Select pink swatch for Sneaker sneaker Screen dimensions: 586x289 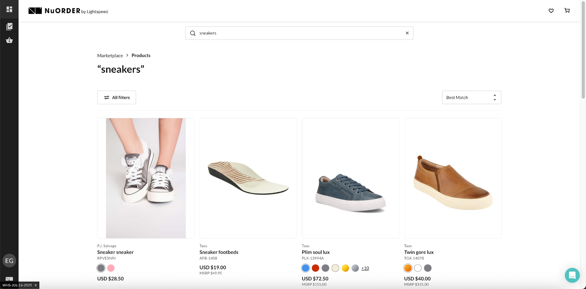(111, 268)
